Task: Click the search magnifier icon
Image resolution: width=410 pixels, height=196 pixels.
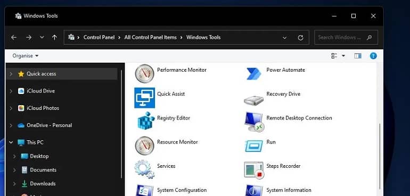Action: click(369, 37)
